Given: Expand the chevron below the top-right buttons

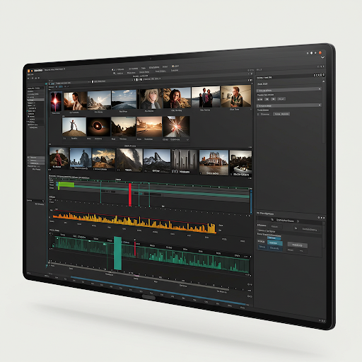Looking at the screenshot, I should (322, 57).
